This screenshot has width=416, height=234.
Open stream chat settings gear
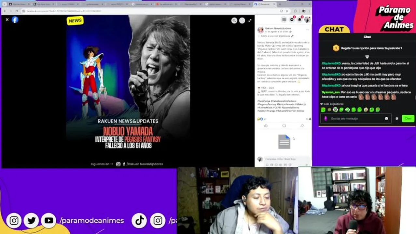pyautogui.click(x=397, y=119)
